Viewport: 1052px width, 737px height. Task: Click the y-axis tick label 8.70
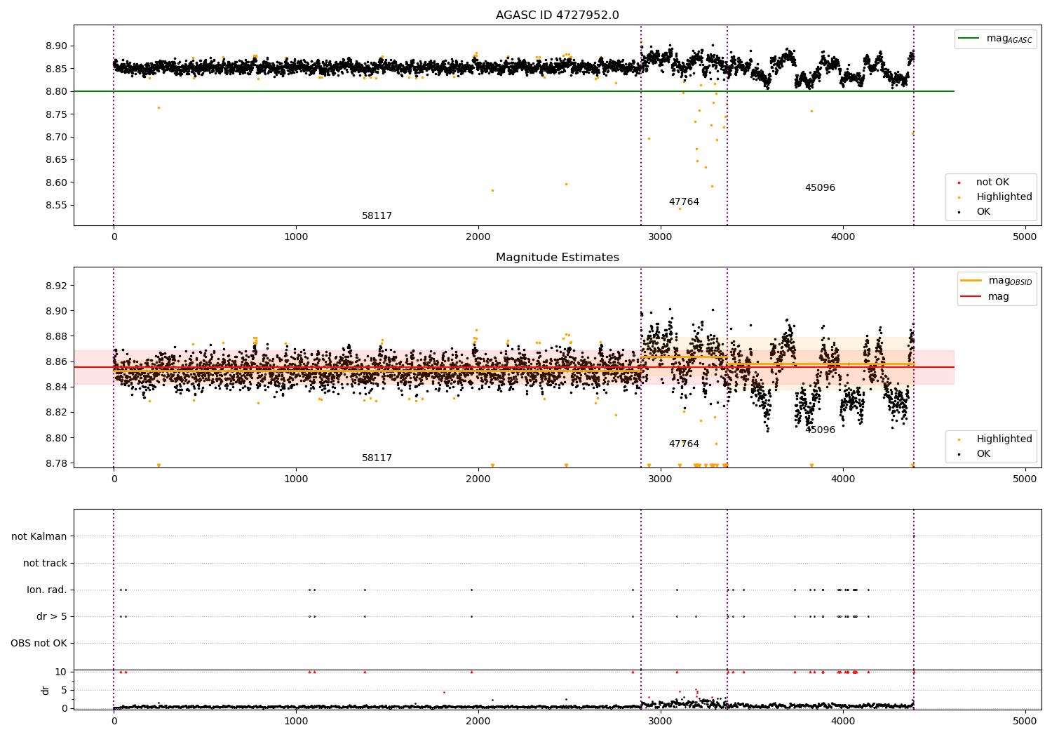click(57, 137)
